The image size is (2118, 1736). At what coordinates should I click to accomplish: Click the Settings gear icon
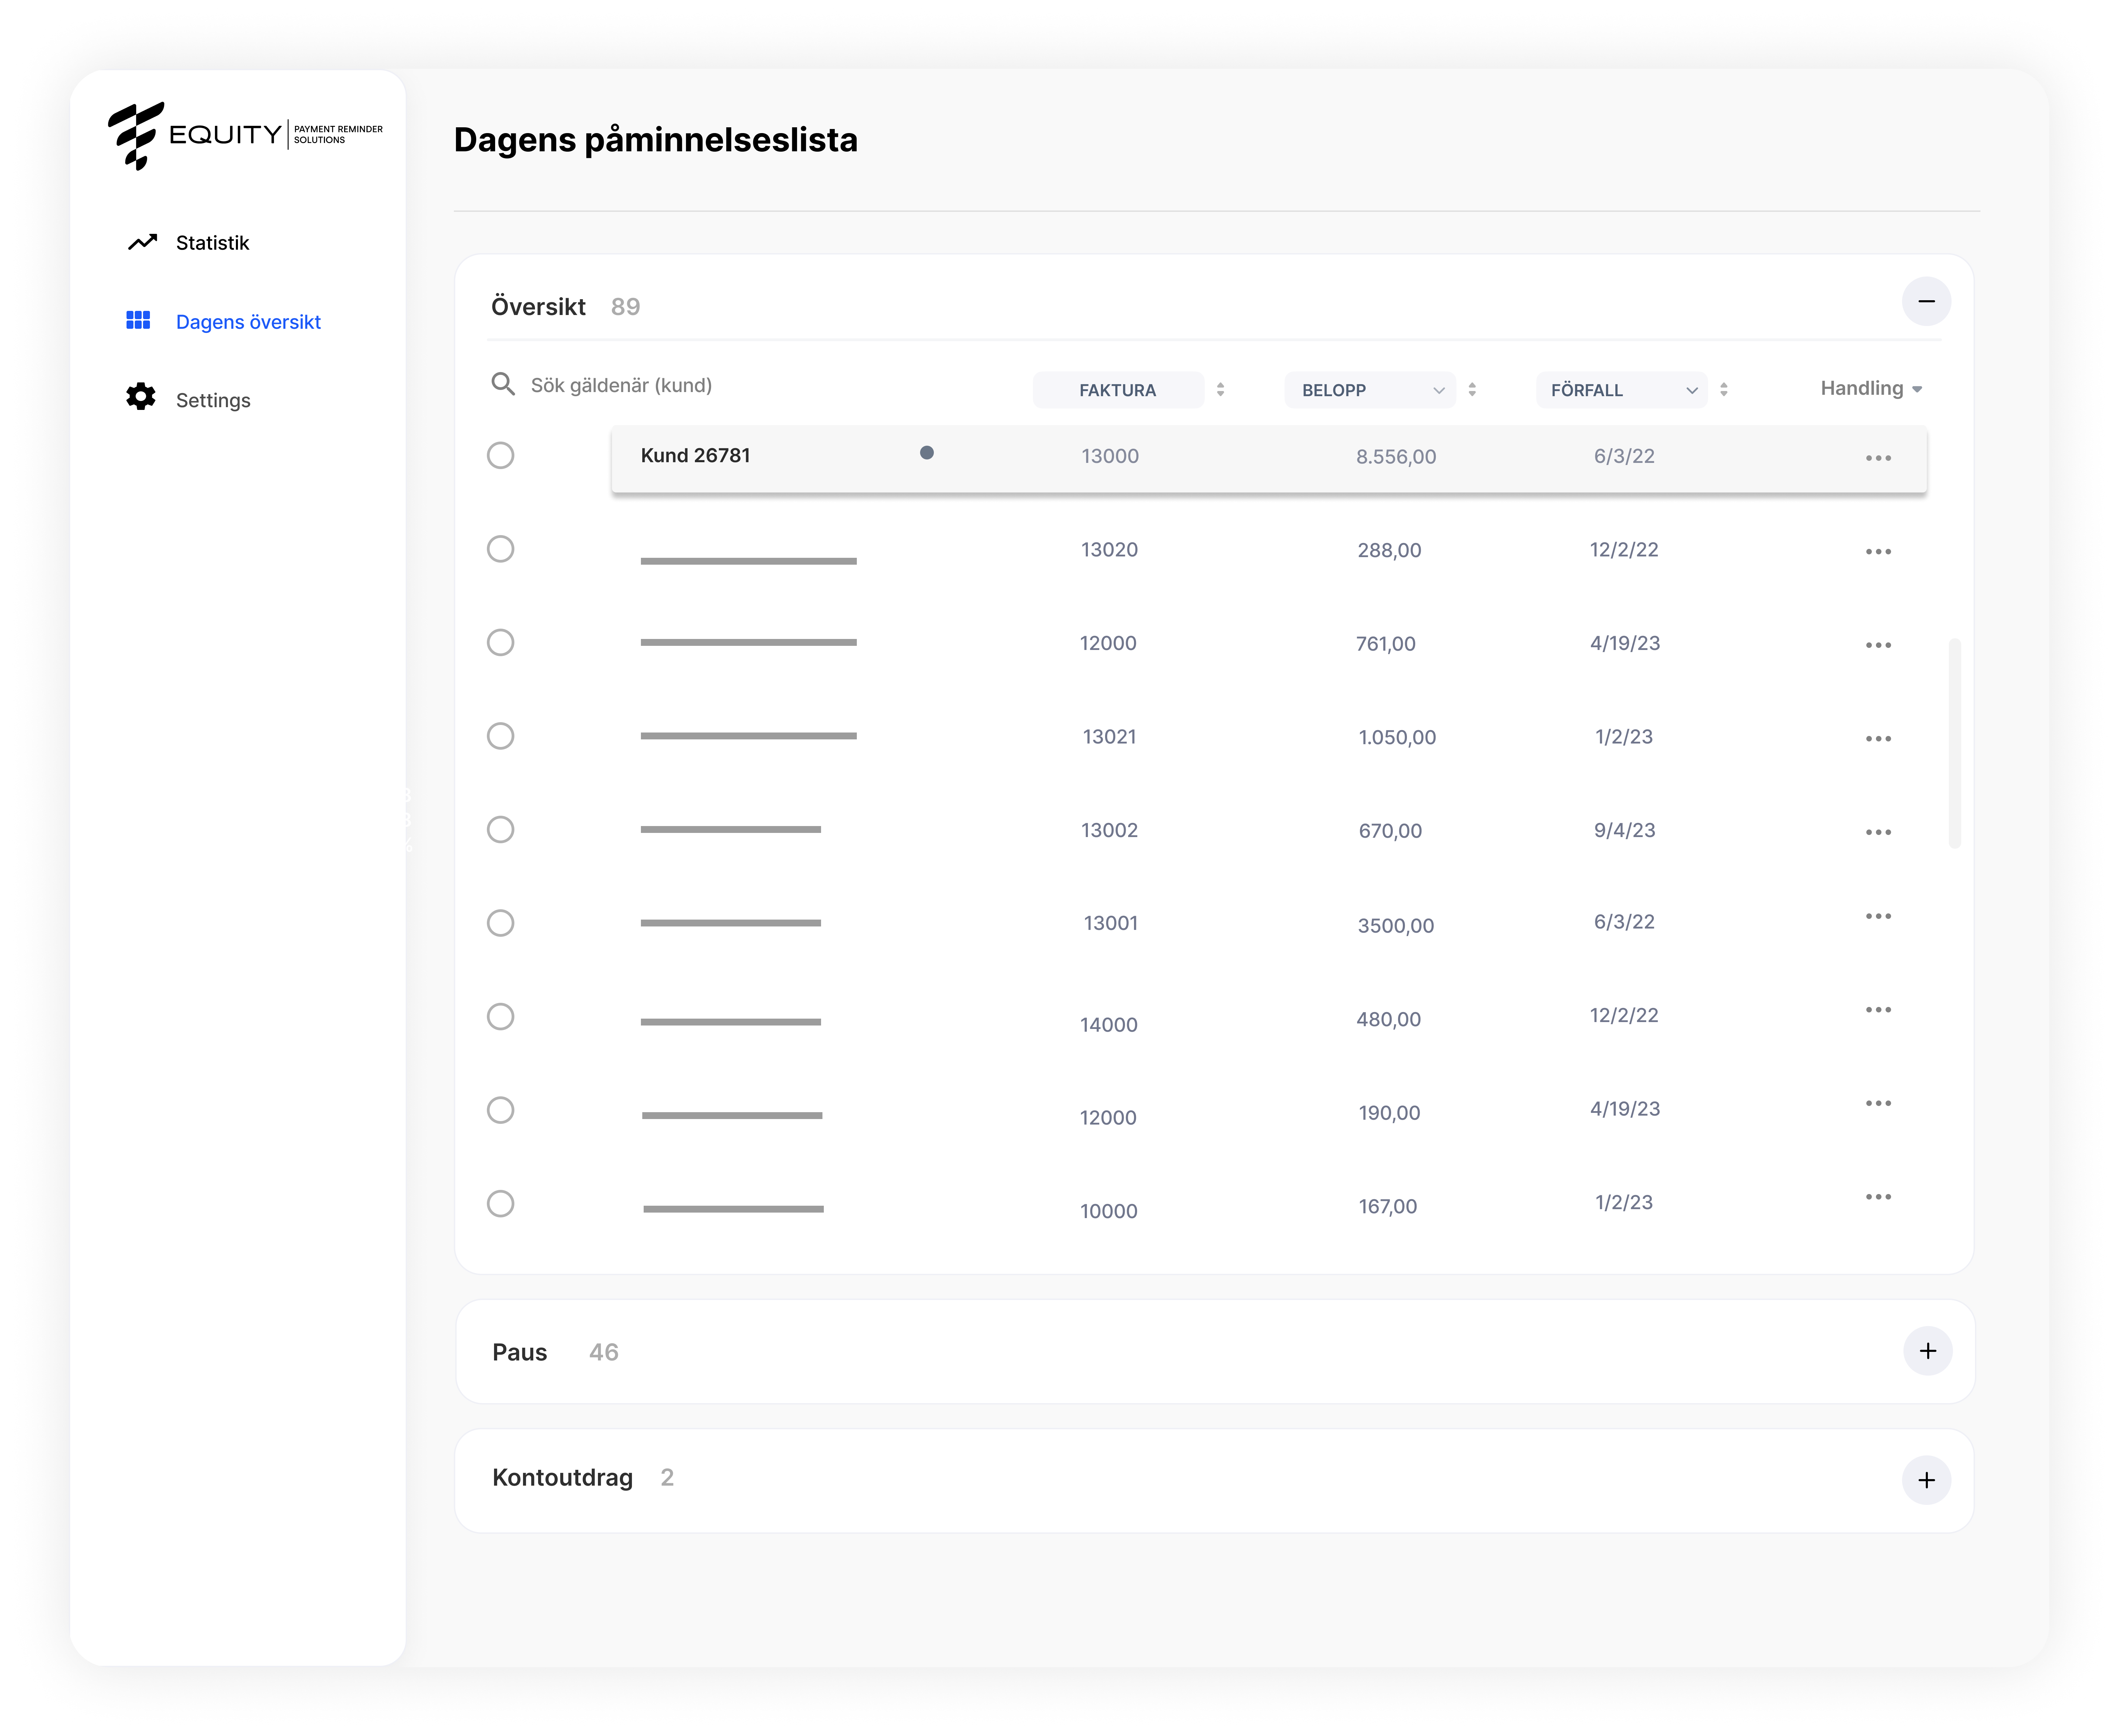click(x=141, y=397)
